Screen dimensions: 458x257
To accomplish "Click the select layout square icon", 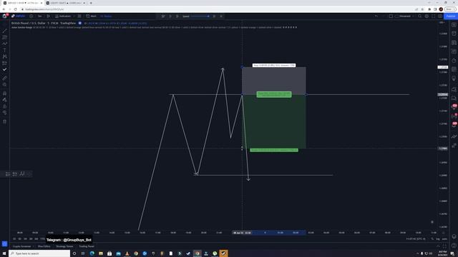I will [x=391, y=16].
